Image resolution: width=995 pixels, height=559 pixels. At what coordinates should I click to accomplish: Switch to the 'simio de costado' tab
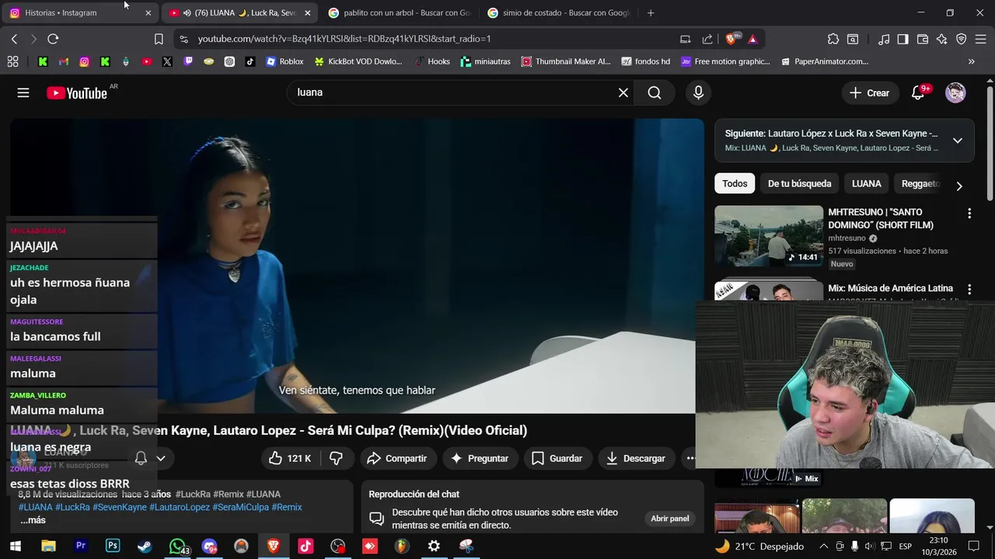[559, 13]
